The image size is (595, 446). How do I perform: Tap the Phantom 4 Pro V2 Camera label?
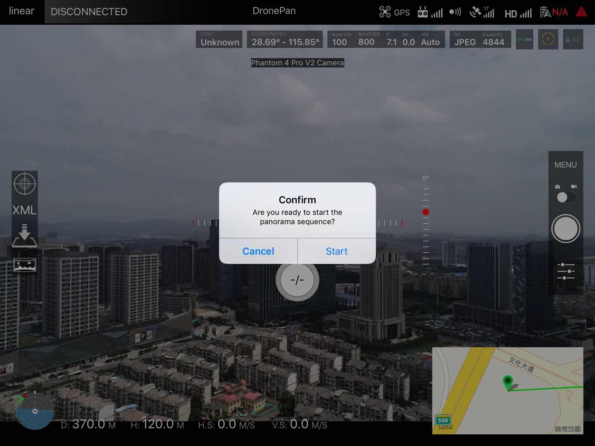pyautogui.click(x=297, y=63)
